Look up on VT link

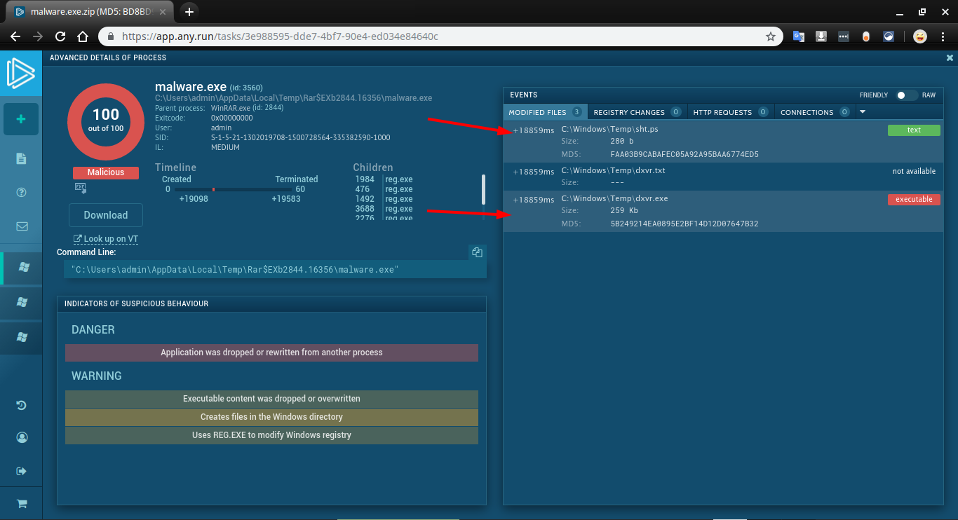[106, 239]
